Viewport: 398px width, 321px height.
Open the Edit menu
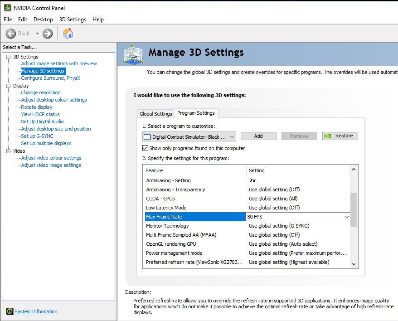(x=23, y=19)
